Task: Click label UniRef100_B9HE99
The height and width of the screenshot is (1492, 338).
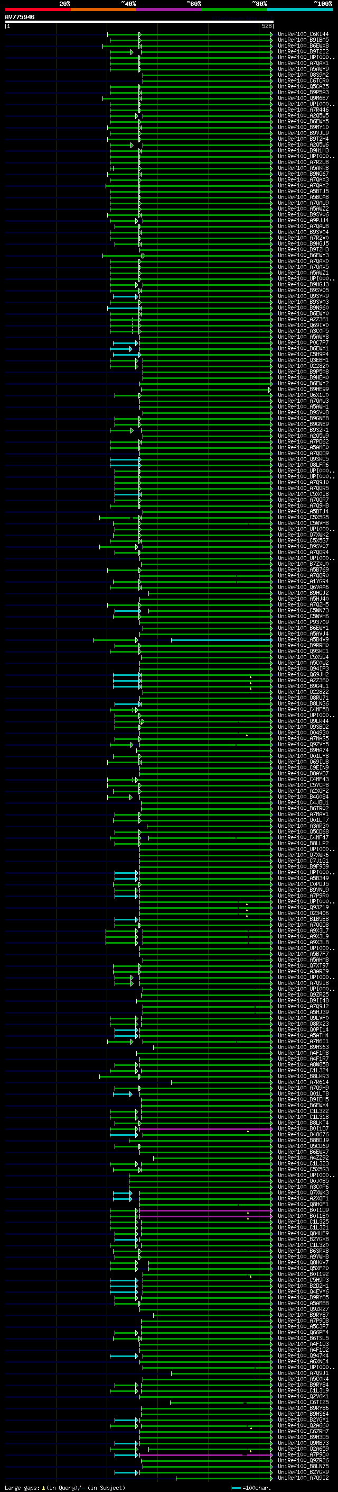Action: pos(303,389)
